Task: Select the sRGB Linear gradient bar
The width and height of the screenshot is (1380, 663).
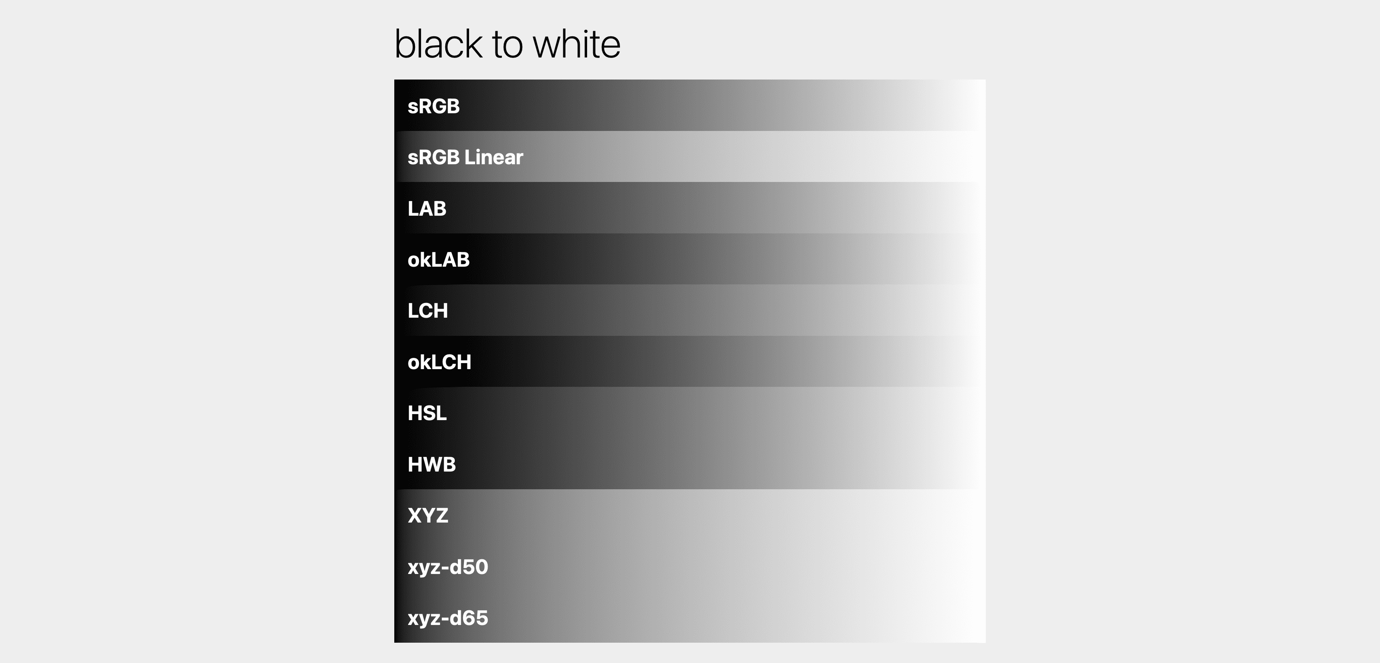Action: click(690, 156)
